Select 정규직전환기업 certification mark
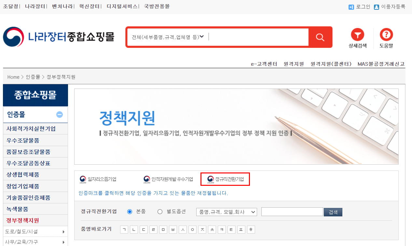Viewport: 412px width, 246px height. (225, 179)
